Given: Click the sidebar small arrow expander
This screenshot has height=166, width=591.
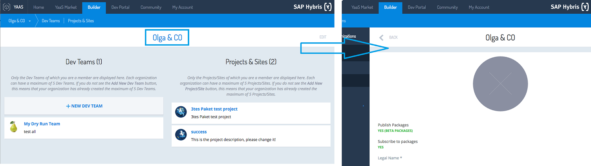Looking at the screenshot, I should [363, 106].
